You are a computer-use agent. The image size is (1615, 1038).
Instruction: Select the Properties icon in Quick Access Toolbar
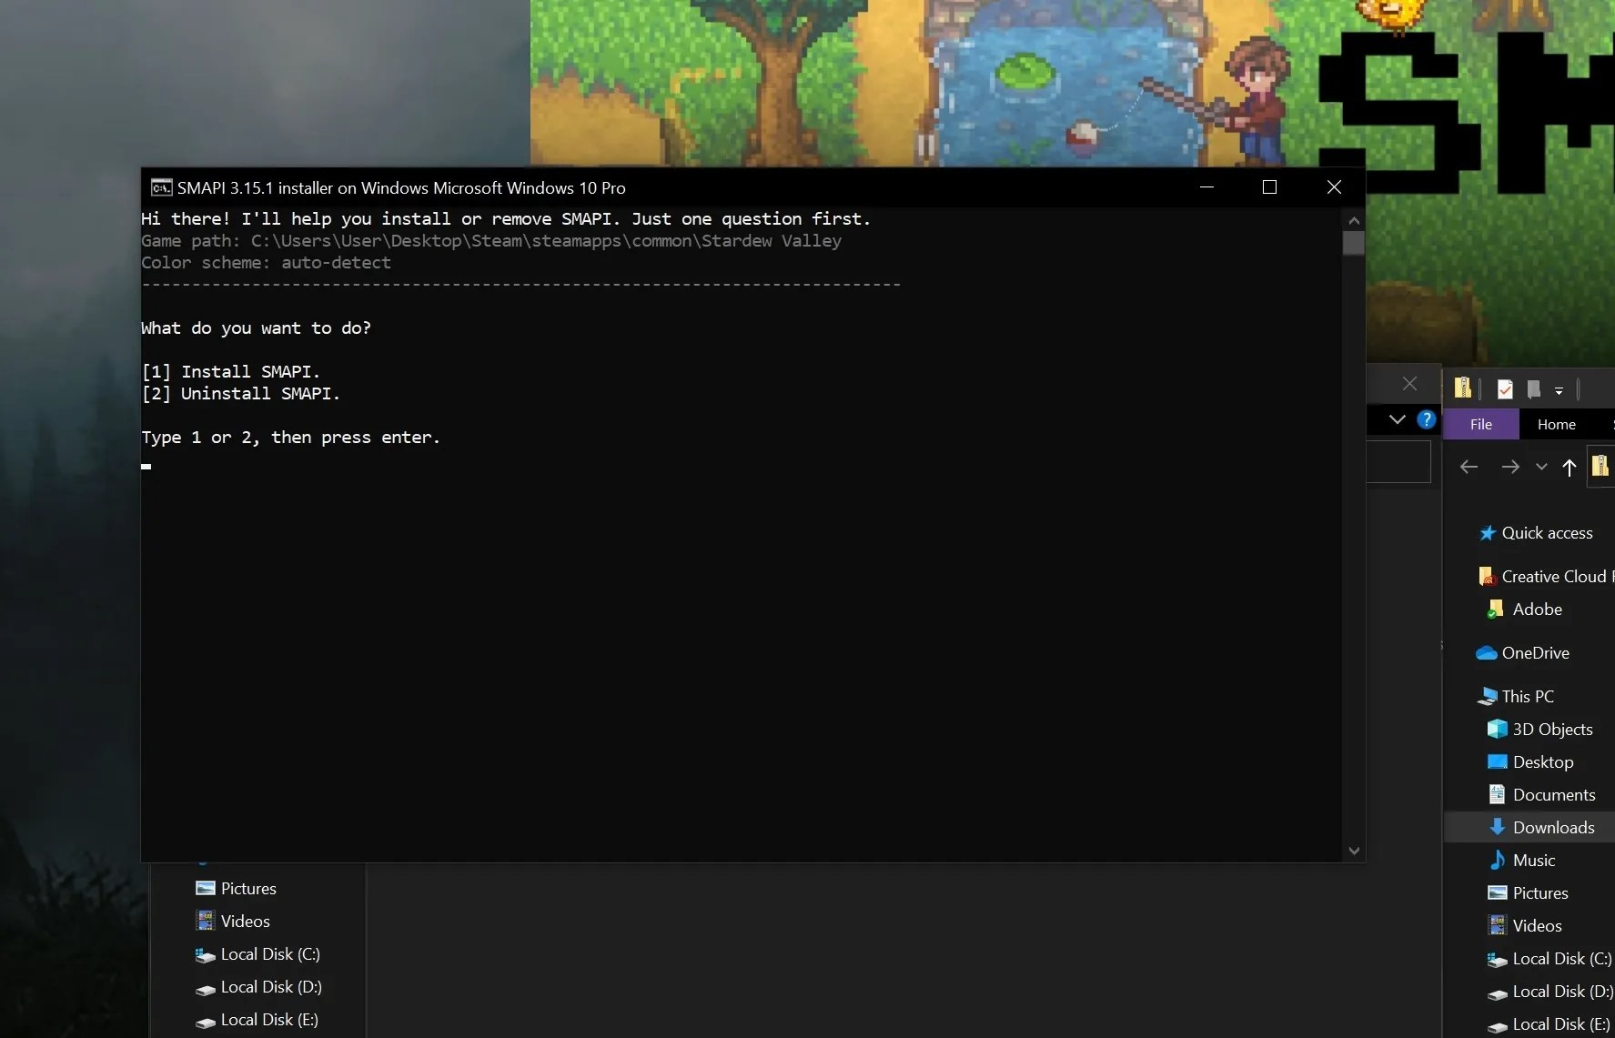coord(1506,388)
